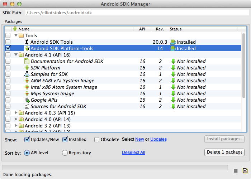Expand the Android 3.2 (API 13) group

[x=16, y=125]
